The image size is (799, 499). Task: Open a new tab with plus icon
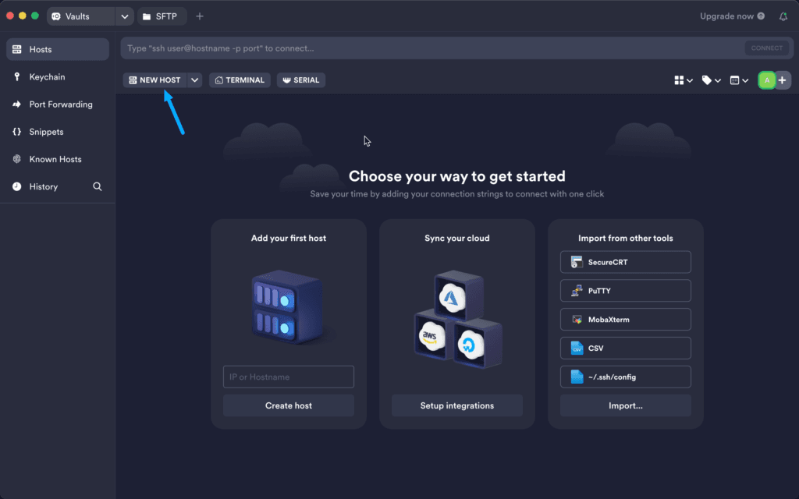[200, 16]
